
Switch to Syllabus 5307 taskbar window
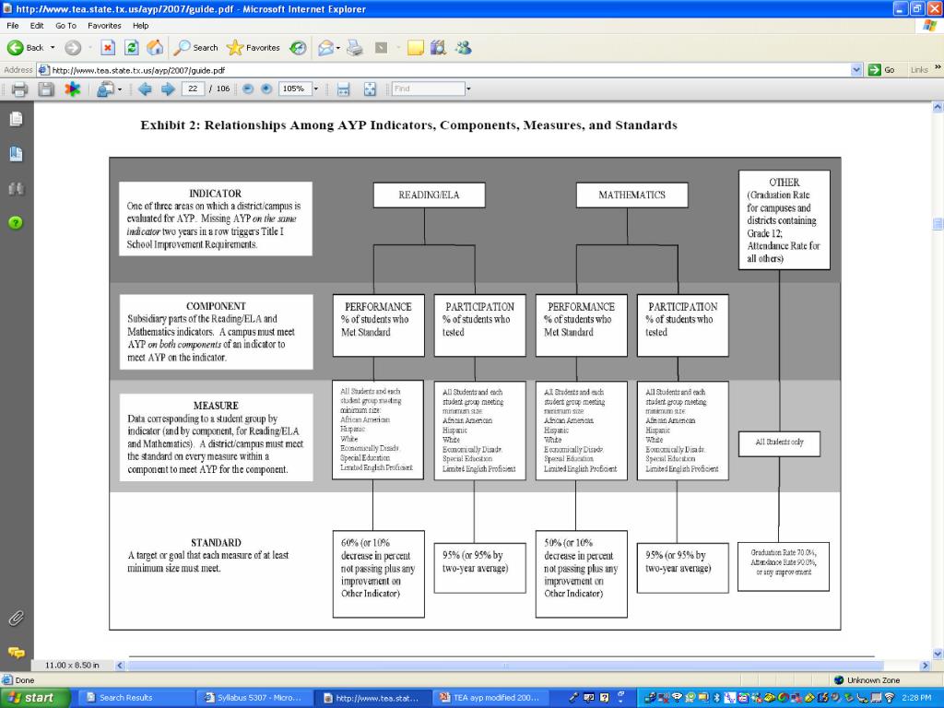[253, 698]
